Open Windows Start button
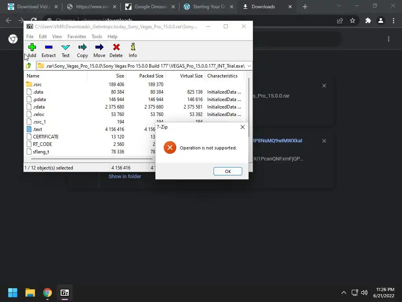The image size is (402, 302). [13, 293]
